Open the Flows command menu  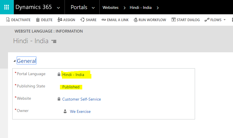(x=215, y=20)
